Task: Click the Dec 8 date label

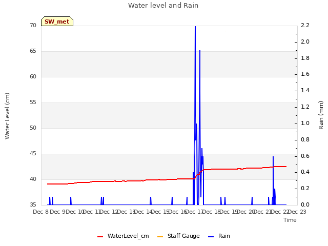Action: pos(41,212)
